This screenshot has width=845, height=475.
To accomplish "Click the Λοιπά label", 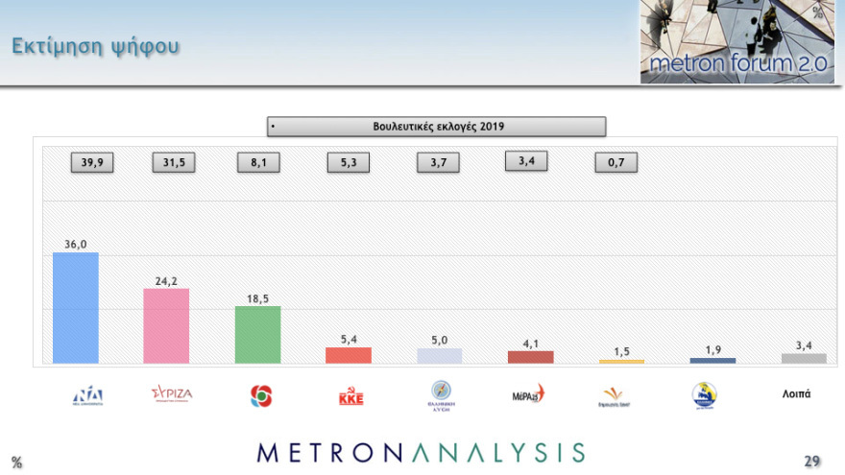I will [x=796, y=393].
